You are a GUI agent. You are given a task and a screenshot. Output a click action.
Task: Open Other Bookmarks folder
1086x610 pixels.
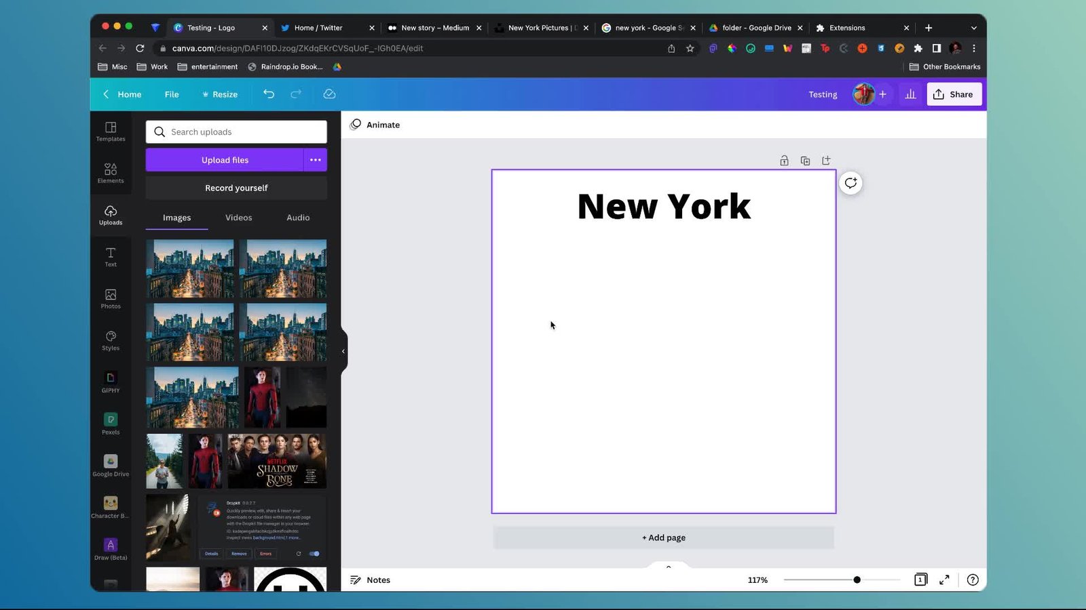point(945,66)
